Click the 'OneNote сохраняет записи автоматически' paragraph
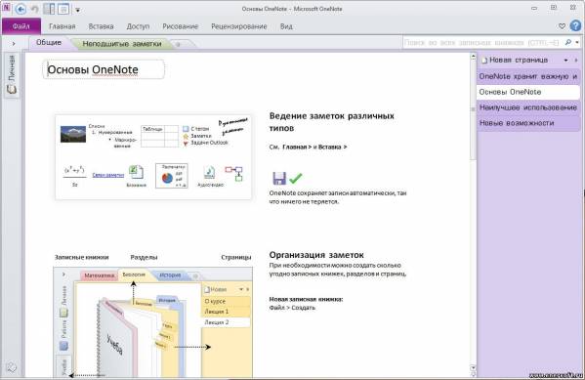 point(338,197)
